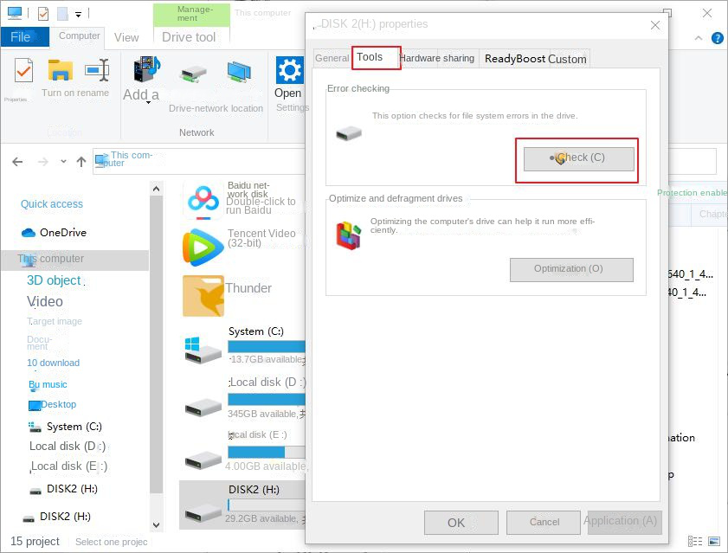Launch Tencent Video 32-bit

pos(202,248)
